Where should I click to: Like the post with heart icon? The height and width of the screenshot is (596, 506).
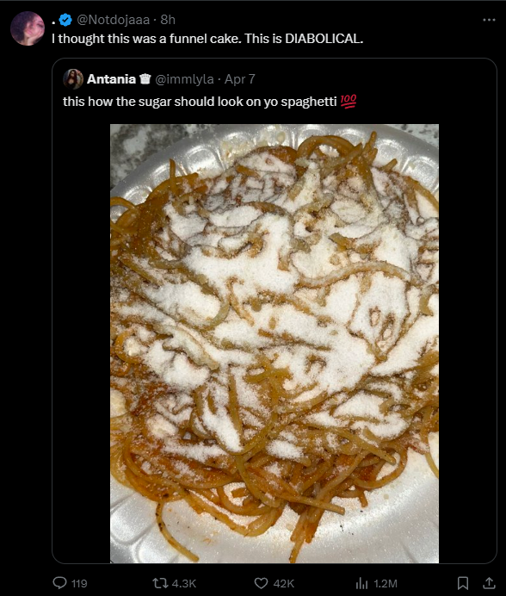261,583
